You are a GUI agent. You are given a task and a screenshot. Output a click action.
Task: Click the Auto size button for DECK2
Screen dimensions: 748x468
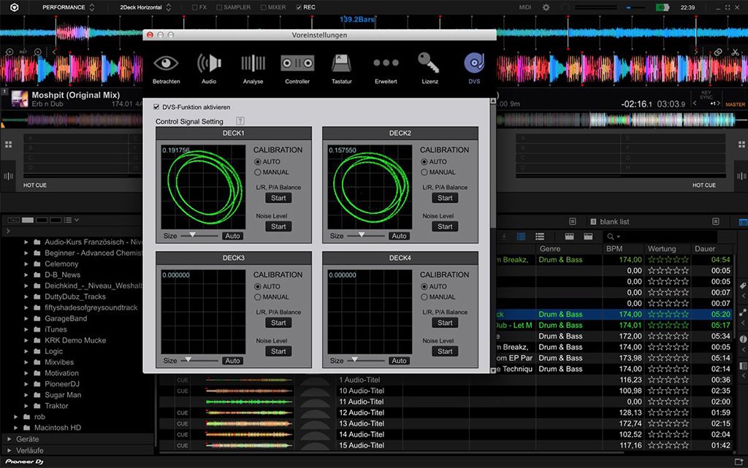[399, 236]
